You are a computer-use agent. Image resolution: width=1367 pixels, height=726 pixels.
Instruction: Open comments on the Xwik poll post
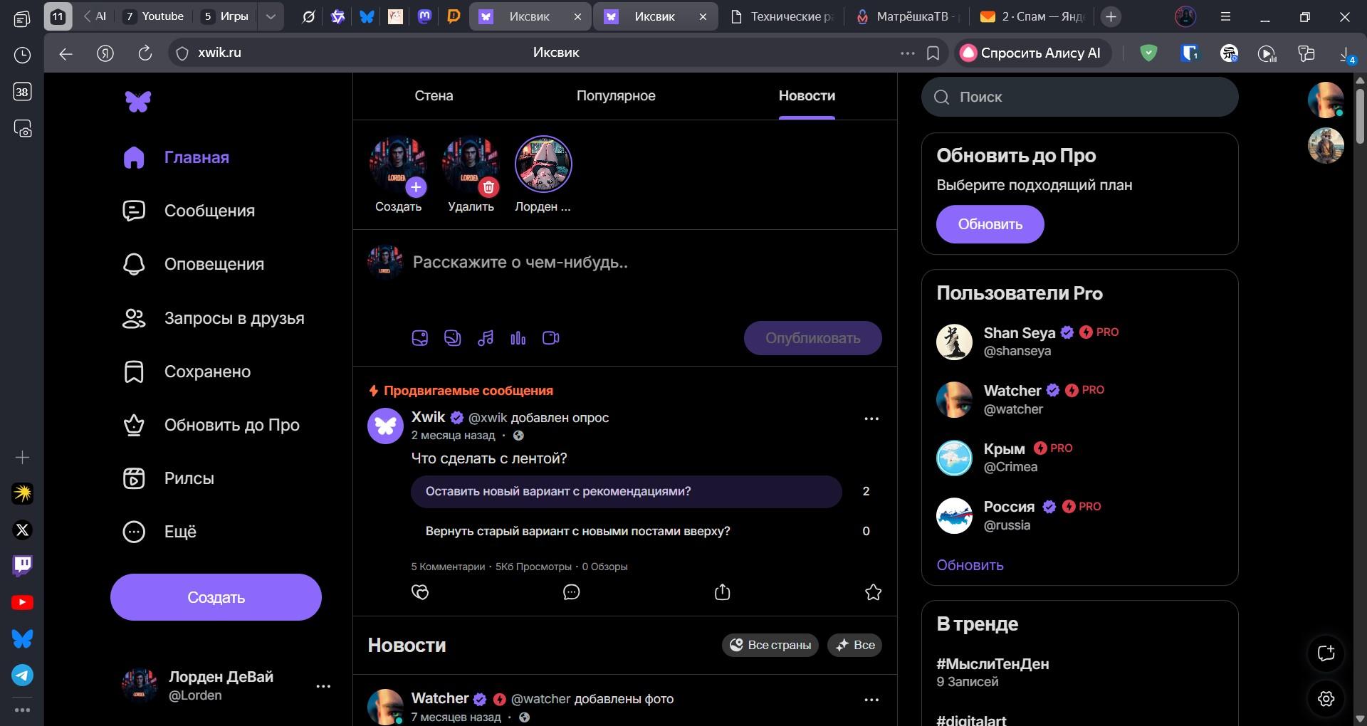coord(571,592)
